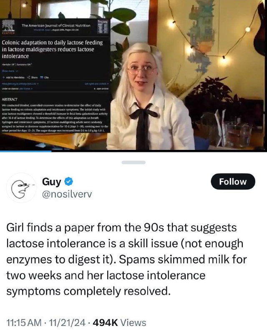Image resolution: width=267 pixels, height=333 pixels.
Task: Click the gray sheet drag handle
Action: (133, 162)
